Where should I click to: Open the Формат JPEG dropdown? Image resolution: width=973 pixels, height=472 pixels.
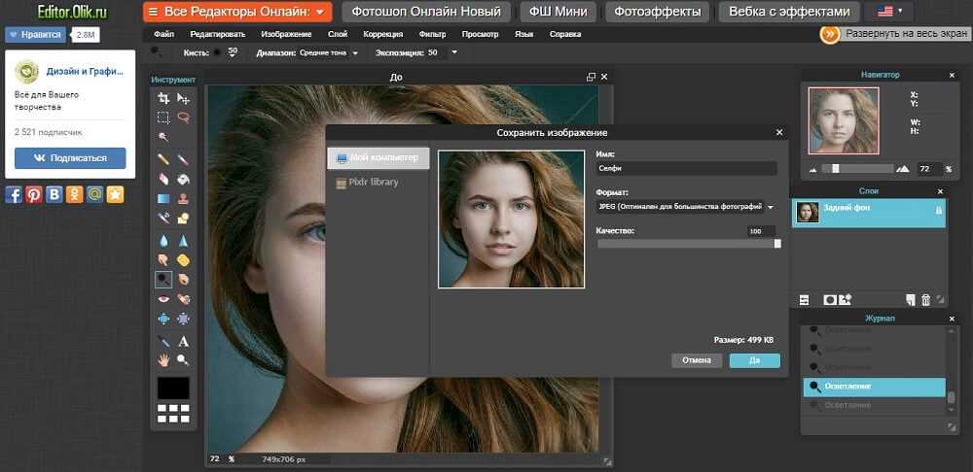[686, 207]
